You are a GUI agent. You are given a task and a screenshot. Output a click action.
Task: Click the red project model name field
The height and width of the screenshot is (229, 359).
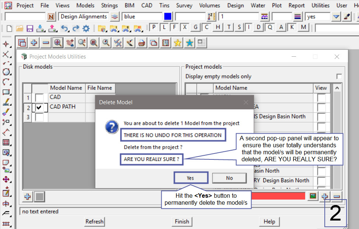278,196
